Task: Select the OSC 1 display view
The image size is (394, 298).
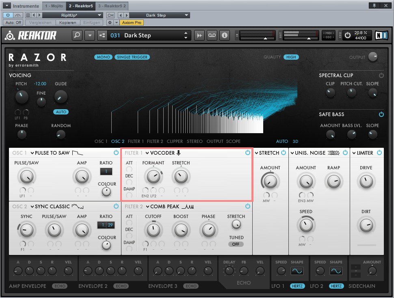Action: pyautogui.click(x=101, y=141)
